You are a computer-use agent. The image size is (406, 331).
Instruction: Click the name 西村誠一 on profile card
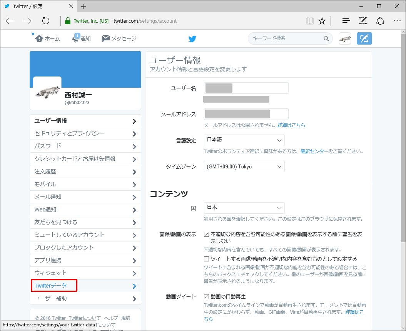tap(78, 95)
